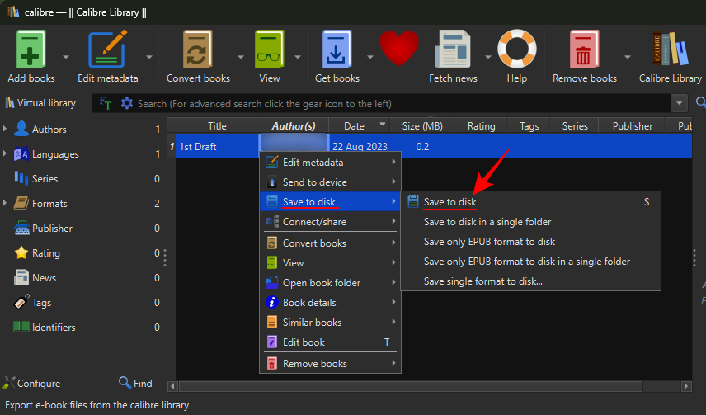706x415 pixels.
Task: Open the Get books dropdown arrow
Action: point(370,57)
